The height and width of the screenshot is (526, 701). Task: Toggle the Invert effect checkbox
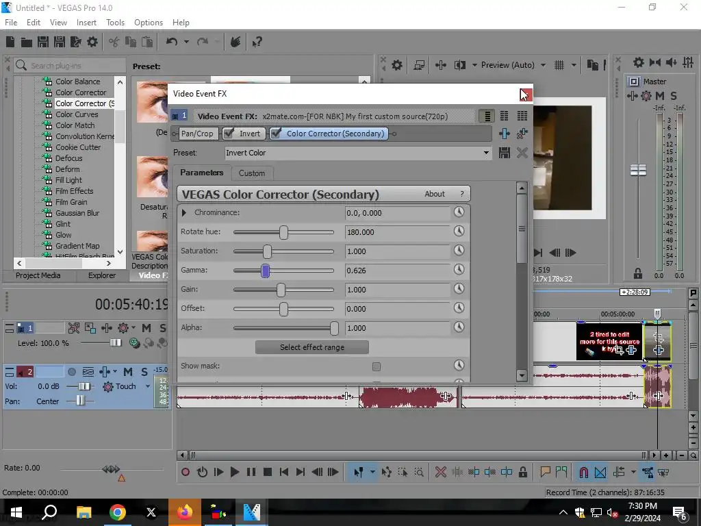point(229,134)
